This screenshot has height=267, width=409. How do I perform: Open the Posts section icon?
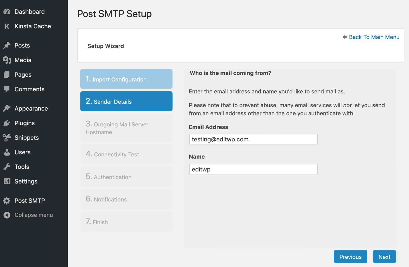(6, 45)
